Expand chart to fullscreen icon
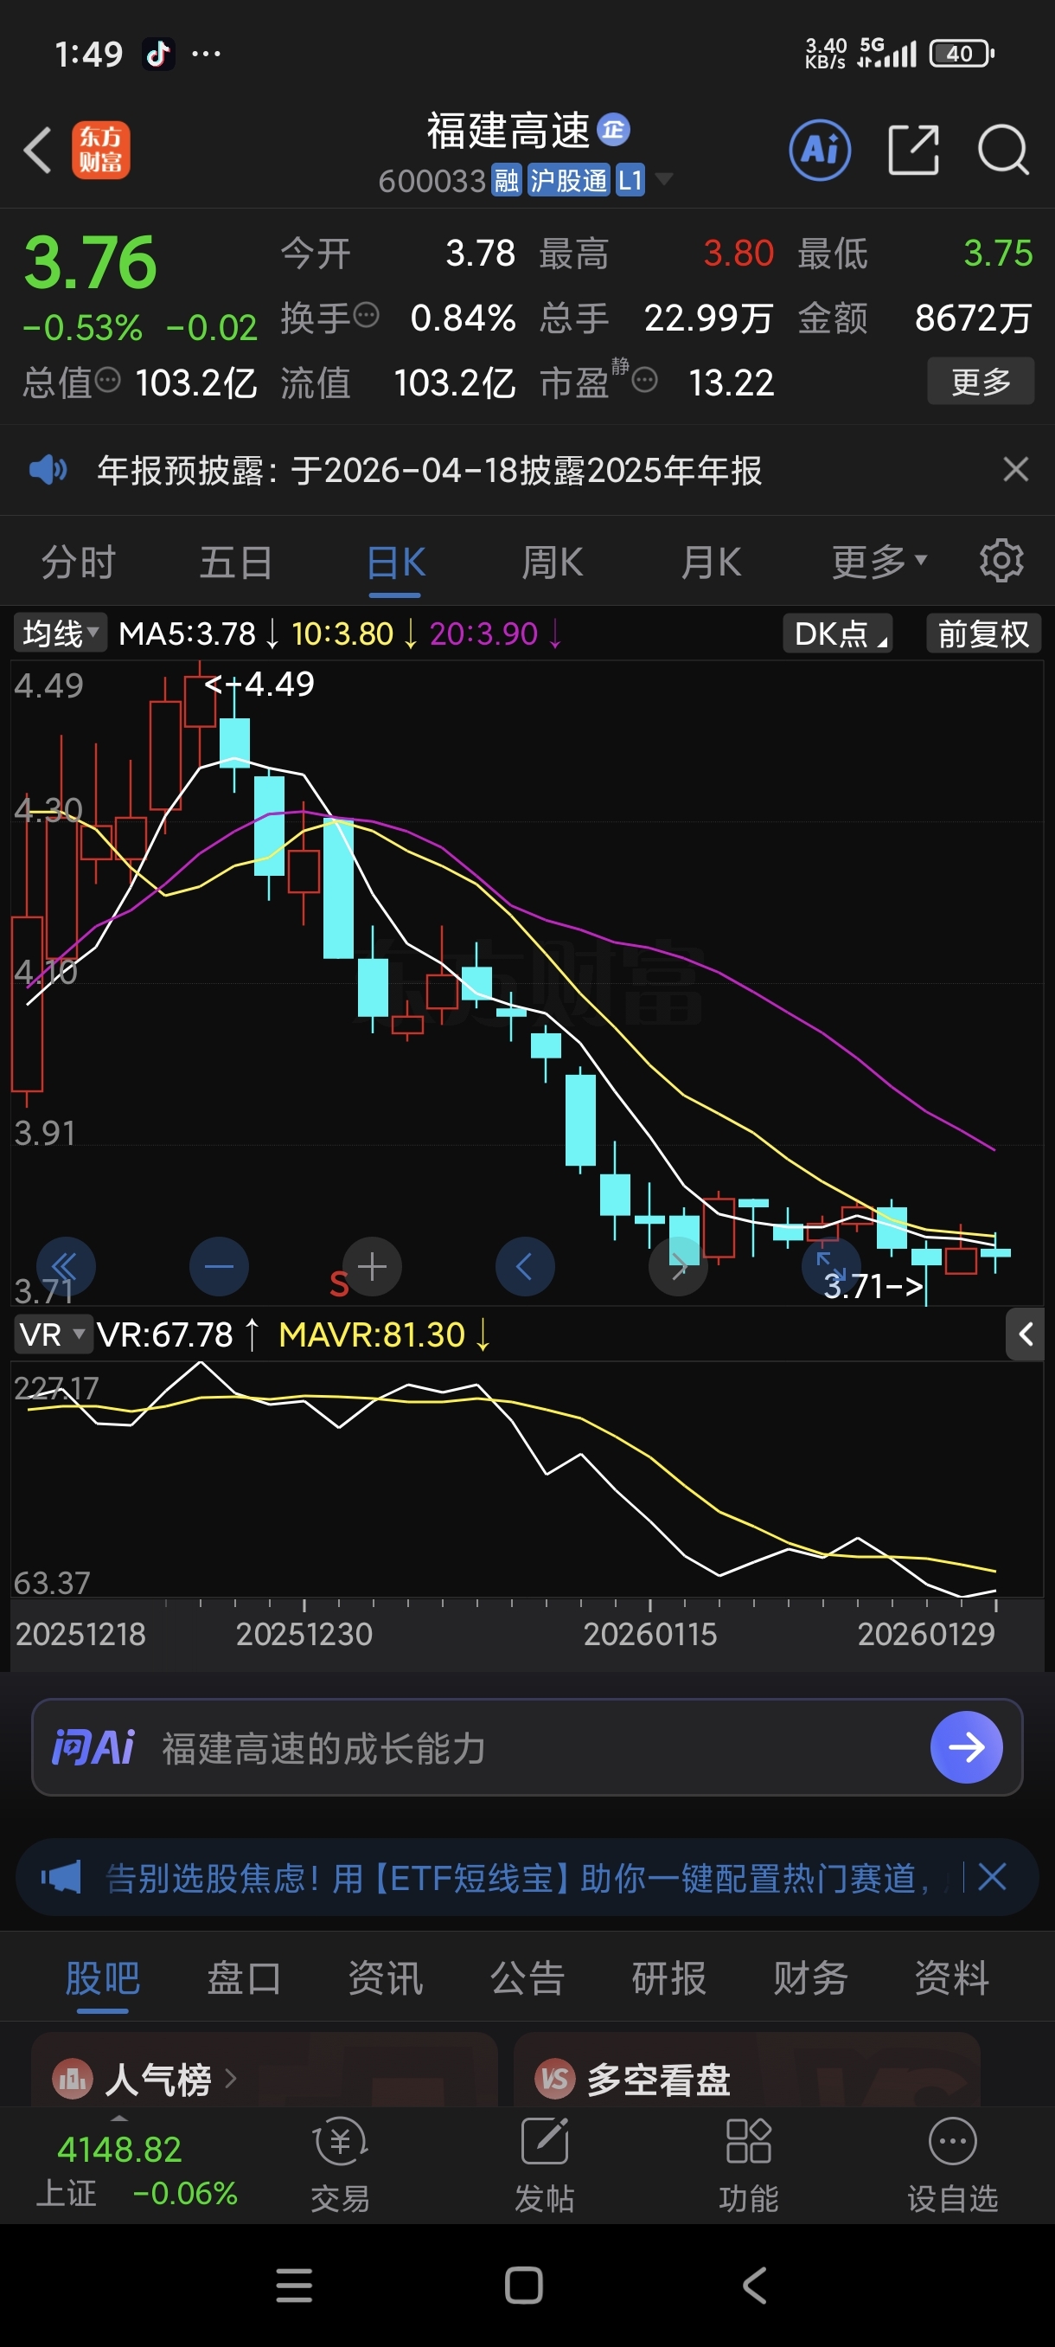1055x2347 pixels. tap(831, 1266)
